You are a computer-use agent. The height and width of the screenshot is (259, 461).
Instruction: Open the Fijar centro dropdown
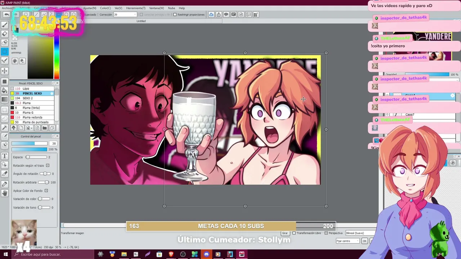point(348,241)
